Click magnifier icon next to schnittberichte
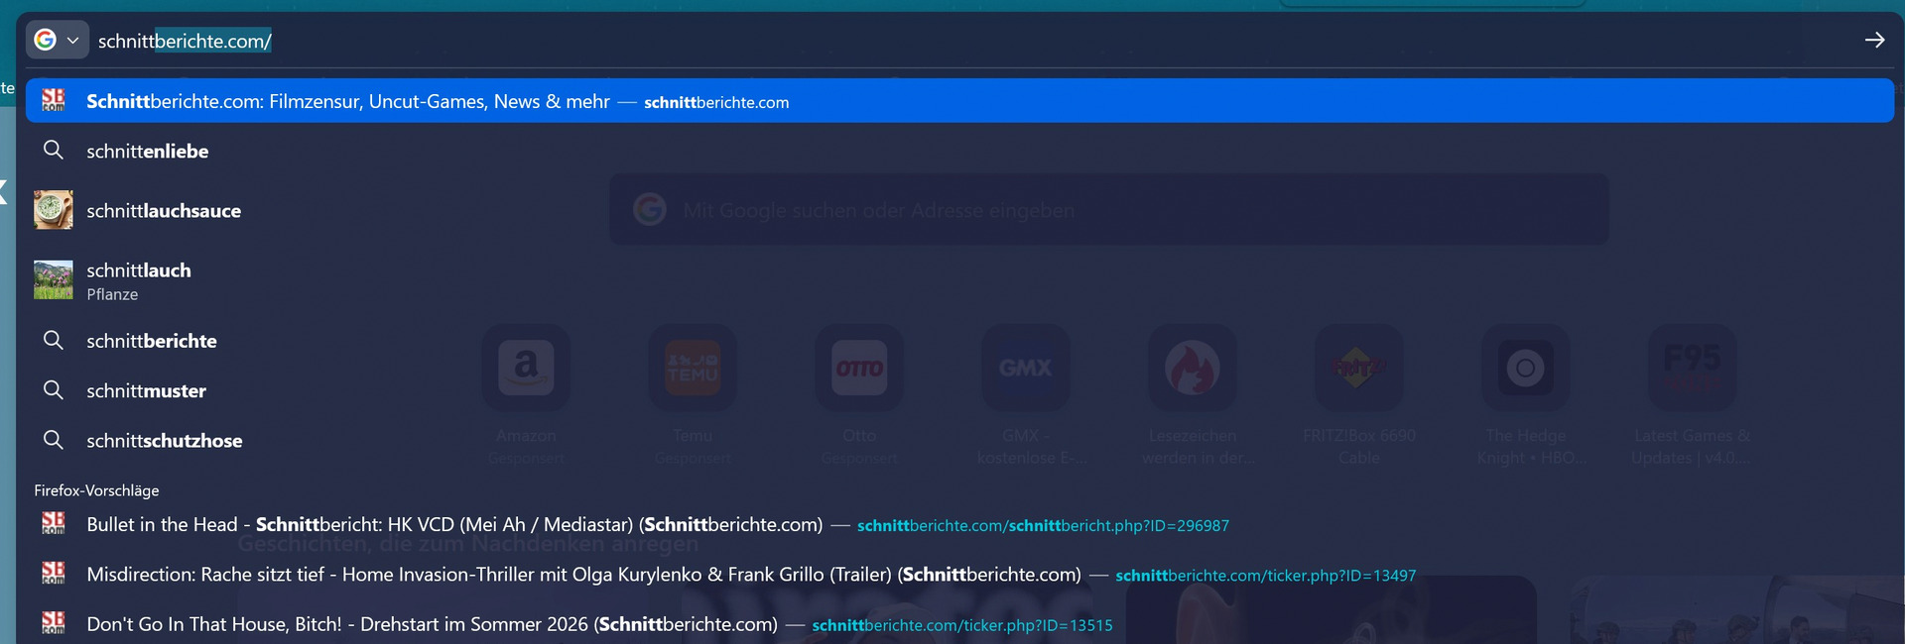 54,341
